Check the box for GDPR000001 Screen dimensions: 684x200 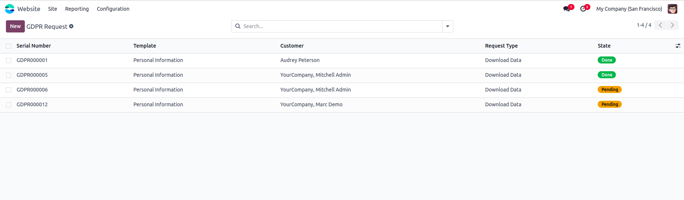point(9,61)
